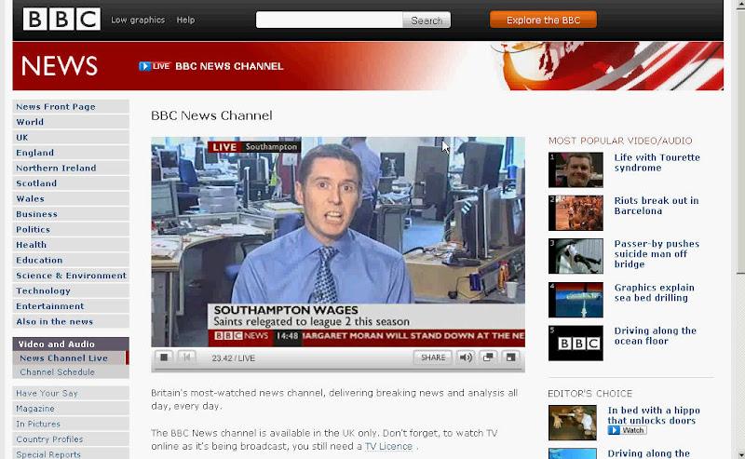Image resolution: width=745 pixels, height=459 pixels.
Task: Open the Technology section
Action: pos(71,290)
